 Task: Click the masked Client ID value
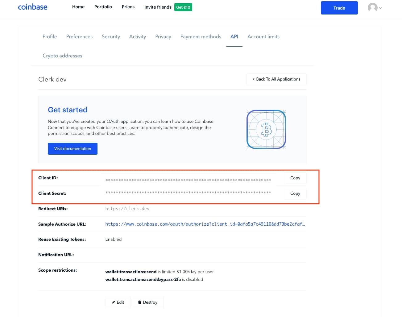click(188, 180)
